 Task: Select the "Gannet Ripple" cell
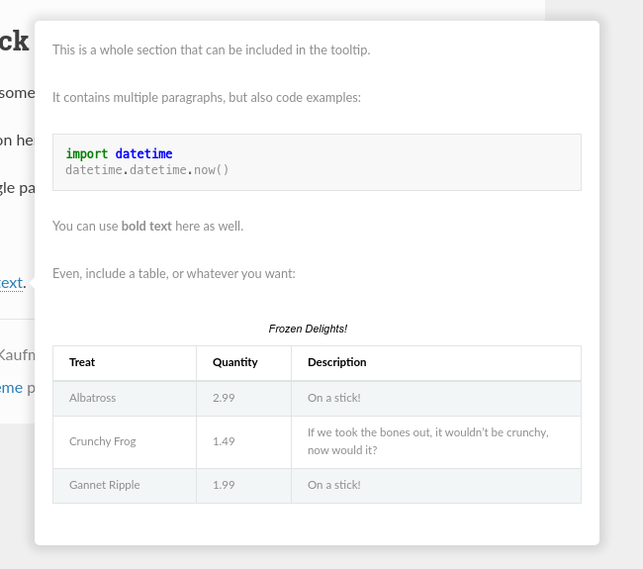click(x=104, y=485)
